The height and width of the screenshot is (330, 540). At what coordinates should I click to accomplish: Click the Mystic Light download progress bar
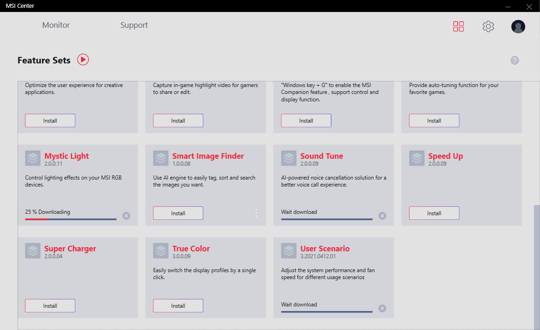[x=71, y=219]
